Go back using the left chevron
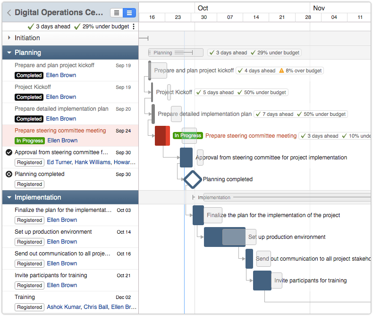The image size is (373, 316). pyautogui.click(x=9, y=13)
